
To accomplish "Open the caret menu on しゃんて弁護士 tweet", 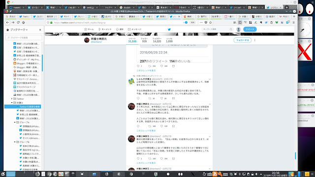I will pos(210,79).
